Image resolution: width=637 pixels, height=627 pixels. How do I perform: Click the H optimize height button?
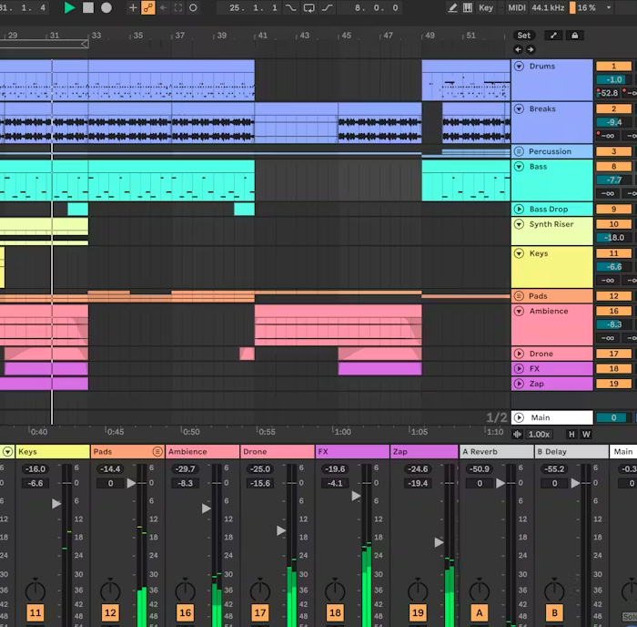pyautogui.click(x=571, y=435)
